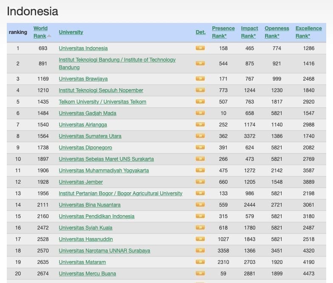This screenshot has width=333, height=283.
Task: Click details icon for Universitas Sumatera Utara
Action: click(200, 136)
